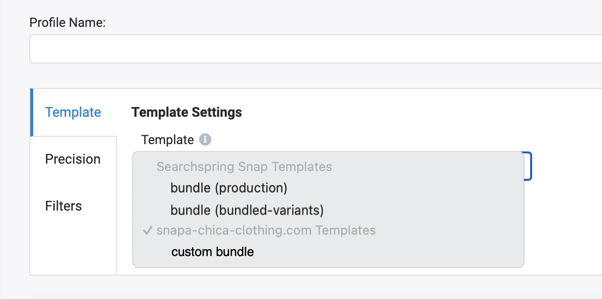Focus the Profile Name text field
Viewport: 602px width, 299px height.
point(316,49)
